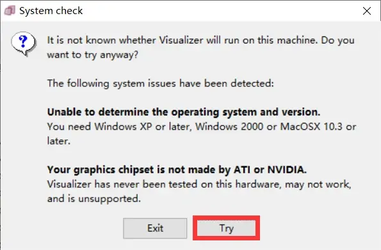Click the standalone "later." text line
The image size is (381, 250).
[58, 141]
